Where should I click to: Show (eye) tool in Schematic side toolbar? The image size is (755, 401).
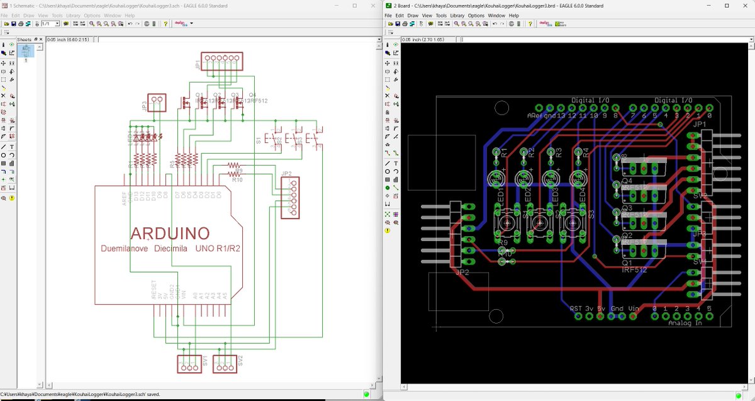[x=11, y=45]
